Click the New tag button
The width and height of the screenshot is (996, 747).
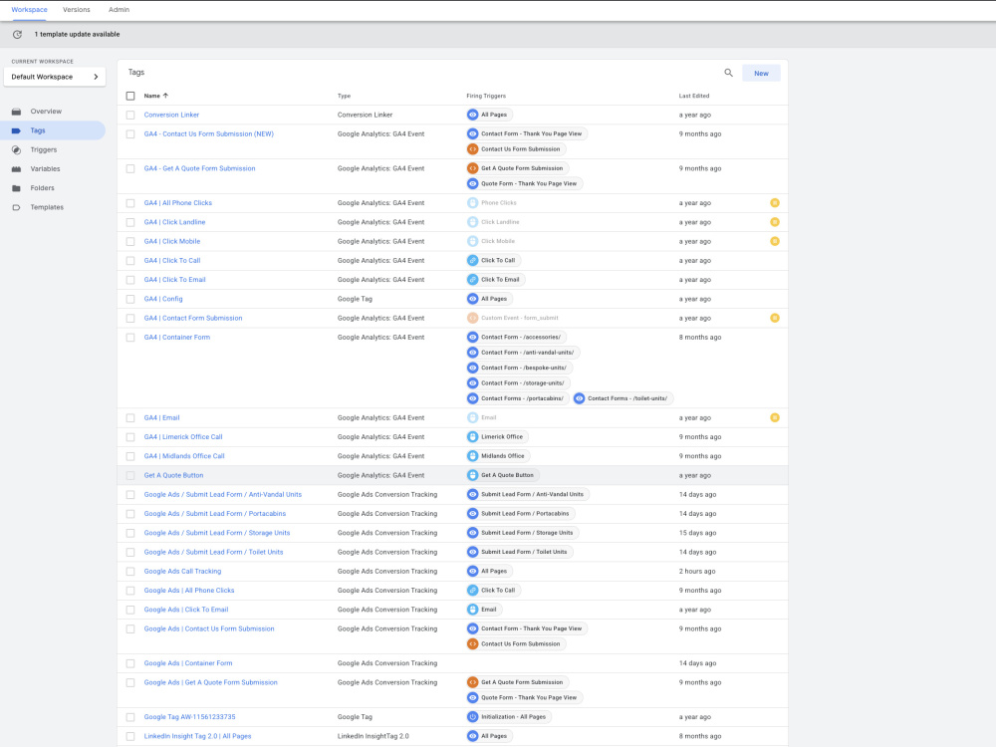coord(761,73)
